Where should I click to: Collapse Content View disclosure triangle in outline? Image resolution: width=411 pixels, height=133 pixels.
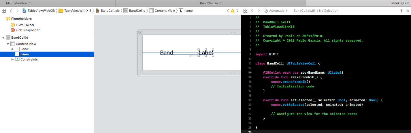point(8,44)
